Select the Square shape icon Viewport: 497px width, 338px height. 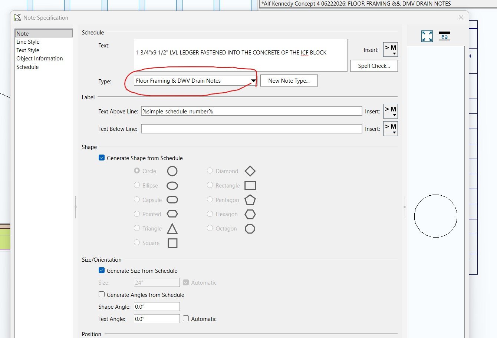[172, 243]
